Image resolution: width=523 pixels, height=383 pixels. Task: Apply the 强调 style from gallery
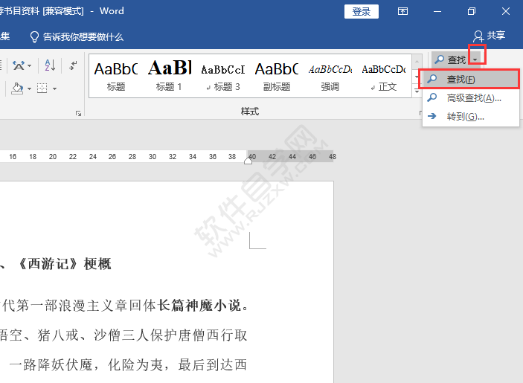330,75
